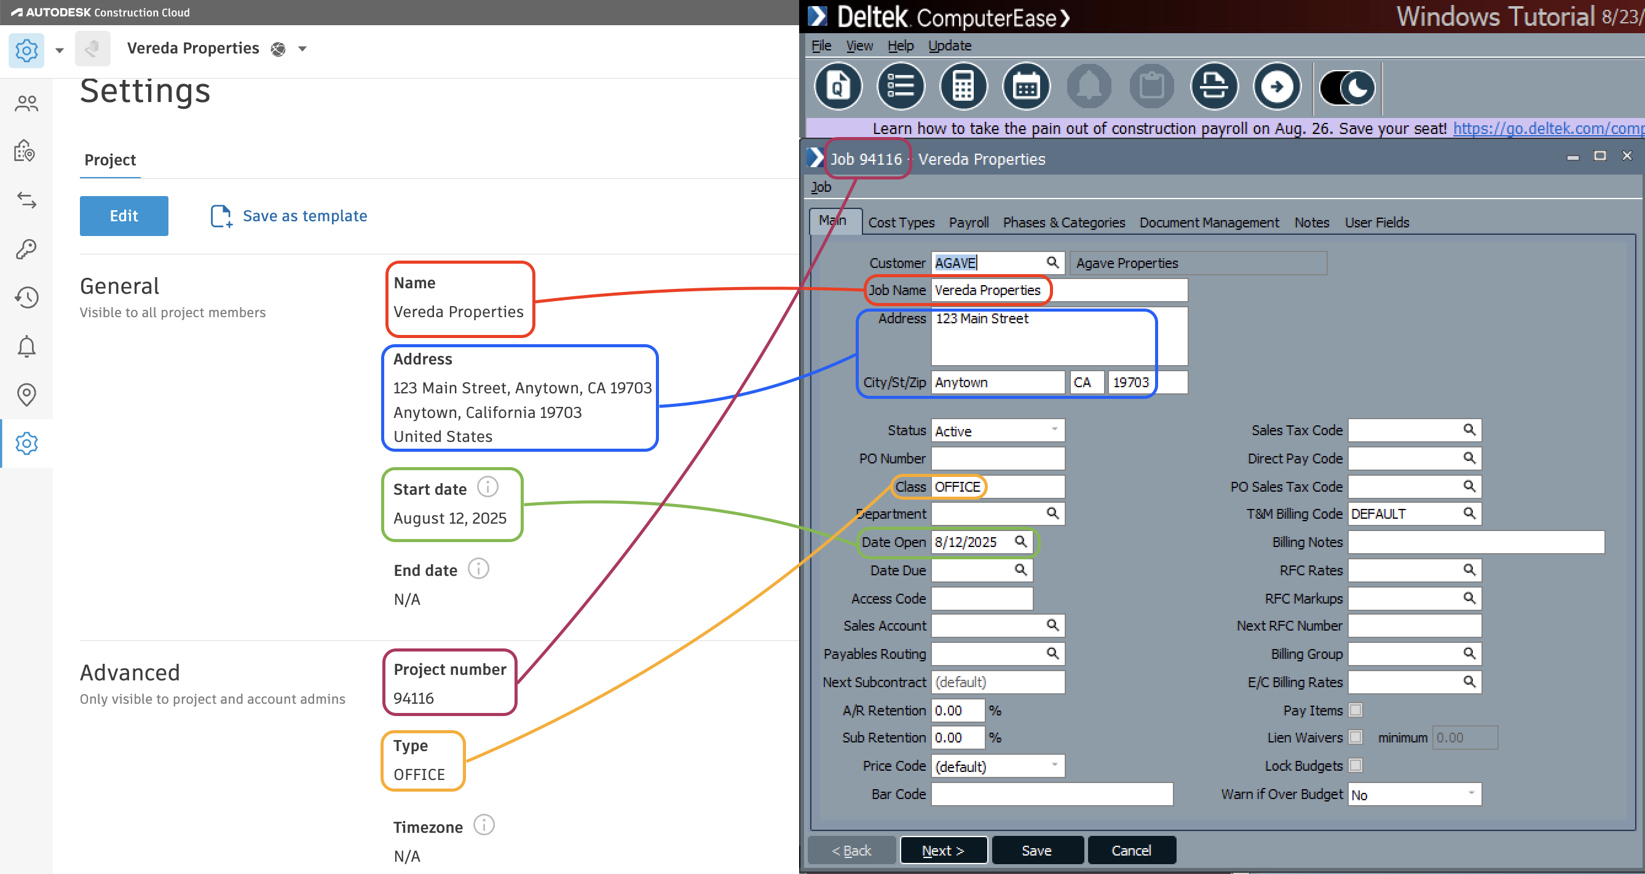Viewport: 1645px width, 874px height.
Task: Open the Help menu in ComputerEase
Action: [x=901, y=46]
